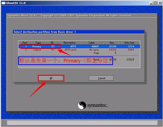This screenshot has height=127, width=163.
Task: Click the Part column header
Action: pos(25,43)
